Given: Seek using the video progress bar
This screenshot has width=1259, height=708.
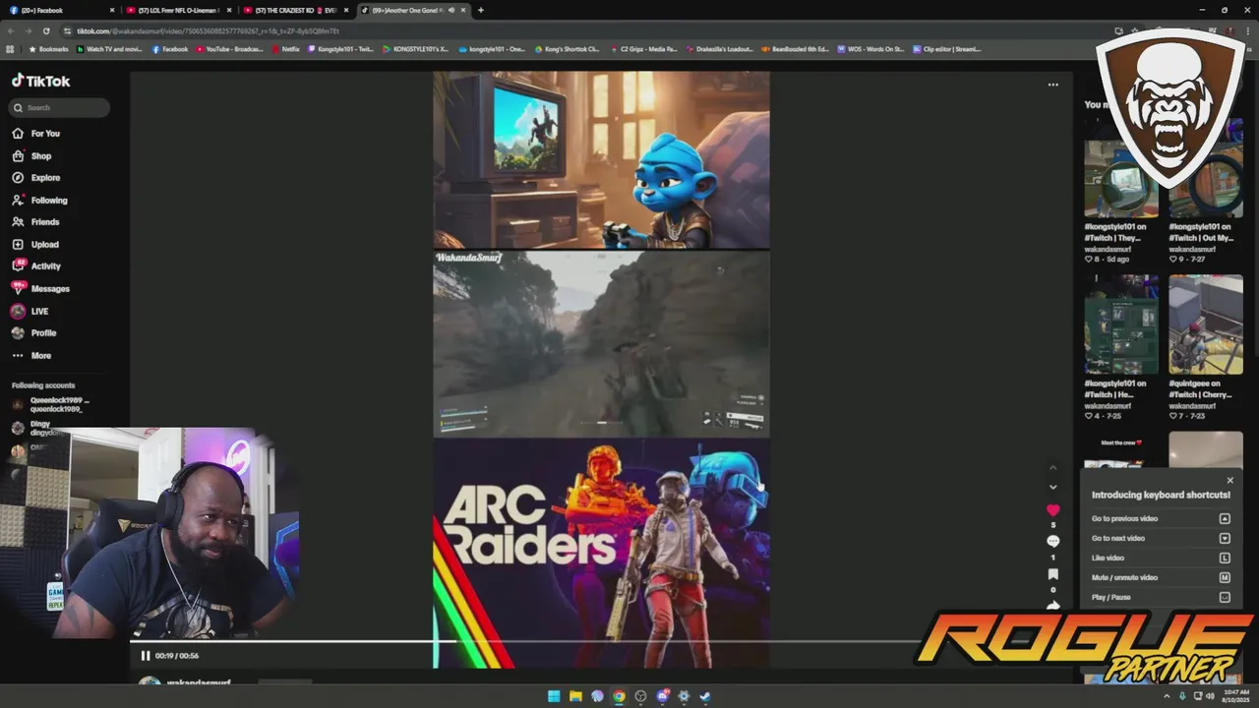Looking at the screenshot, I should point(526,642).
